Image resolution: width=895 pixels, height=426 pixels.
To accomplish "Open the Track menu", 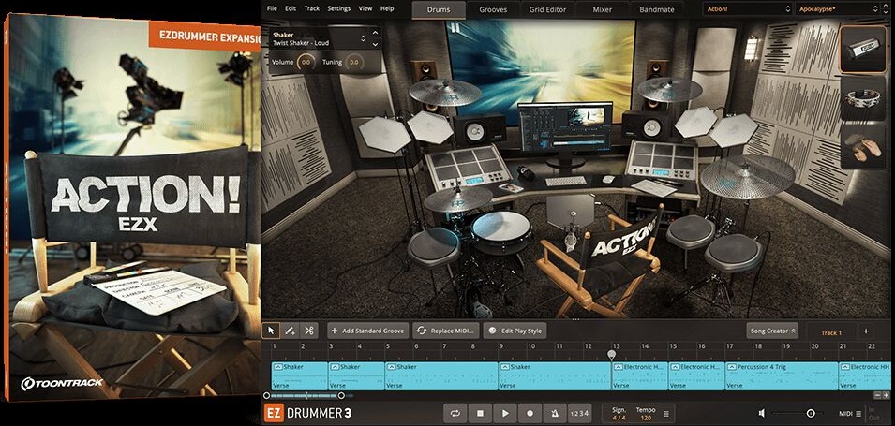I will [312, 8].
